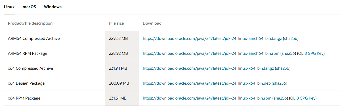Image resolution: width=340 pixels, height=110 pixels.
Task: Open sha256 link for ARM64 RPM Package
Action: click(288, 54)
